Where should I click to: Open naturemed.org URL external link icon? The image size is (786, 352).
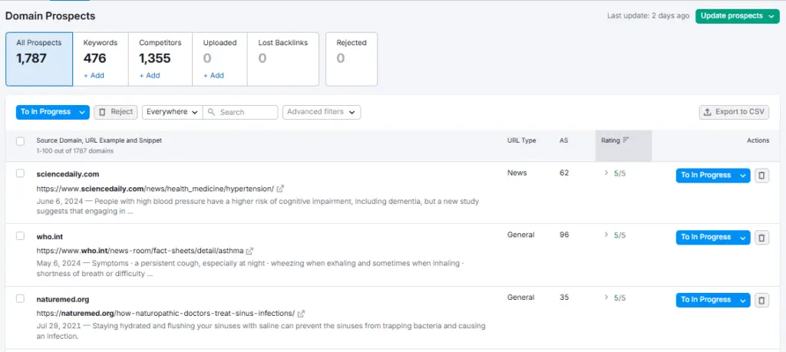tap(301, 314)
